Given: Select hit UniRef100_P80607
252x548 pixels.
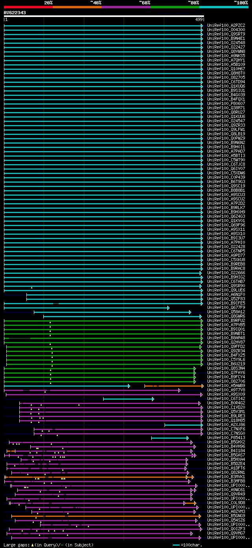Looking at the screenshot, I should pos(226,104).
